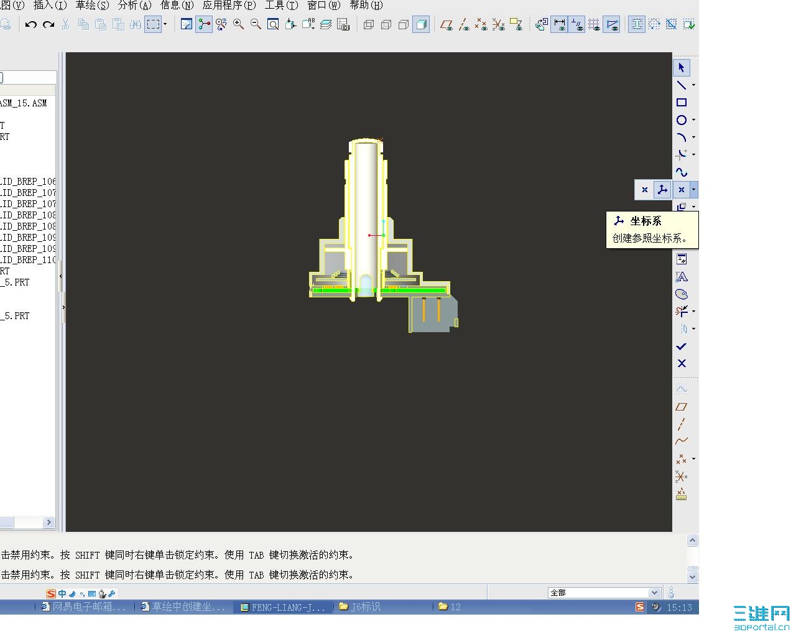Open the J6标识 folder taskbar button

pyautogui.click(x=382, y=607)
